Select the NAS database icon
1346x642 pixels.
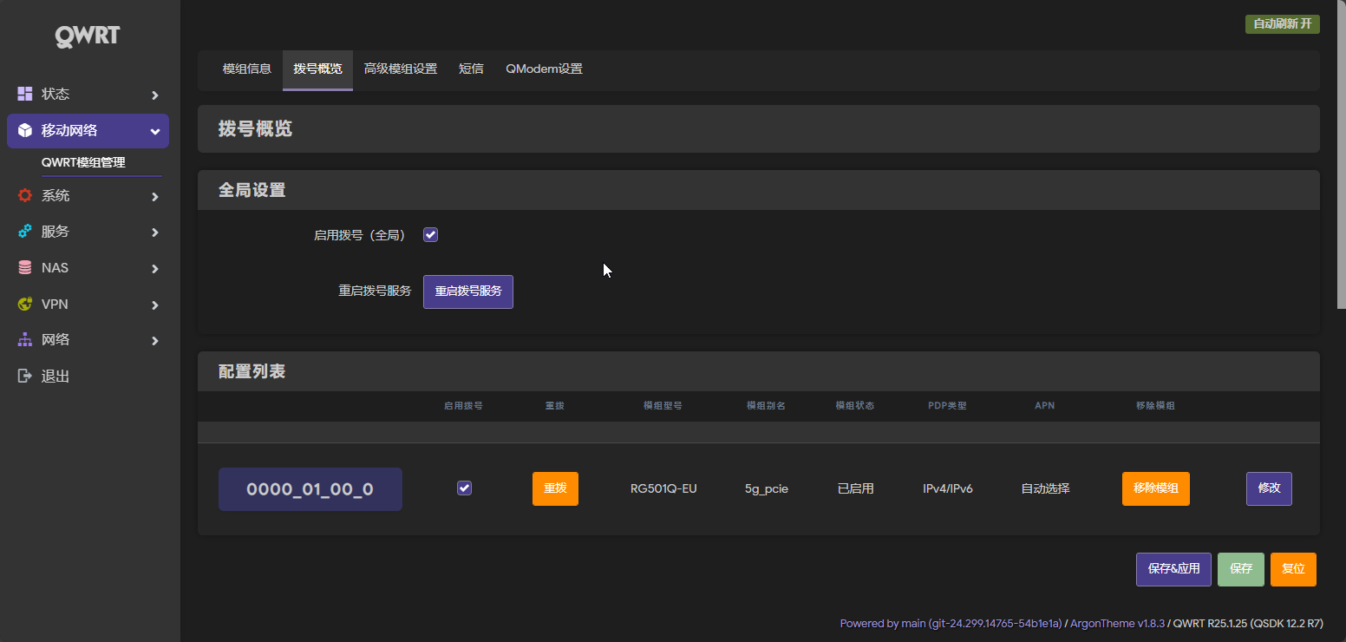[x=23, y=267]
